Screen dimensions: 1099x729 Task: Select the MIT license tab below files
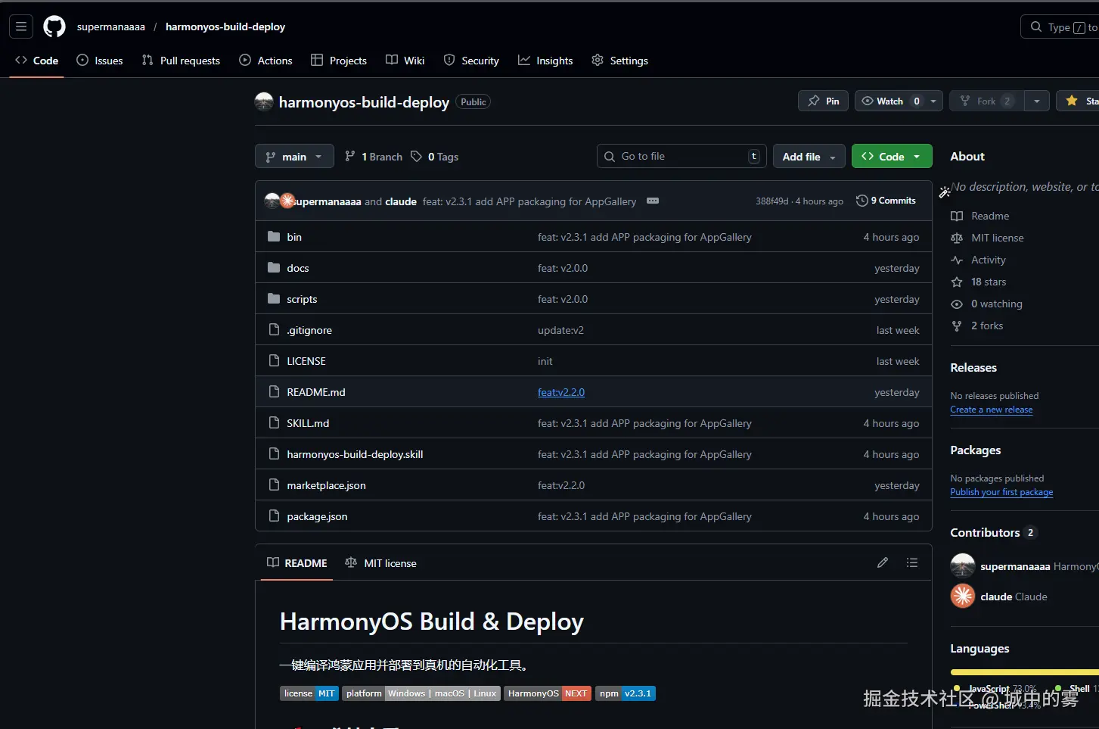pos(381,563)
